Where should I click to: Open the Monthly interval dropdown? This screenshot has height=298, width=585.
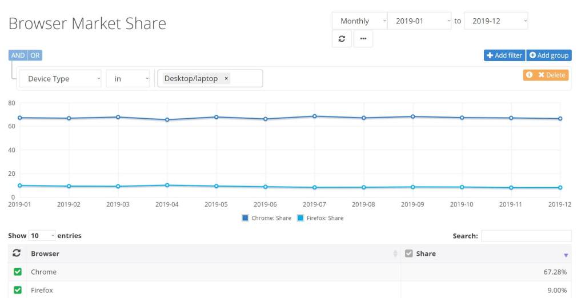(360, 21)
